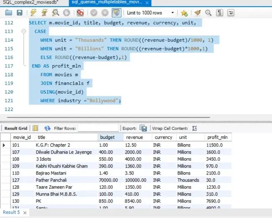This screenshot has height=218, width=272.
Task: Add snippet using the star icon
Action: pyautogui.click(x=184, y=13)
